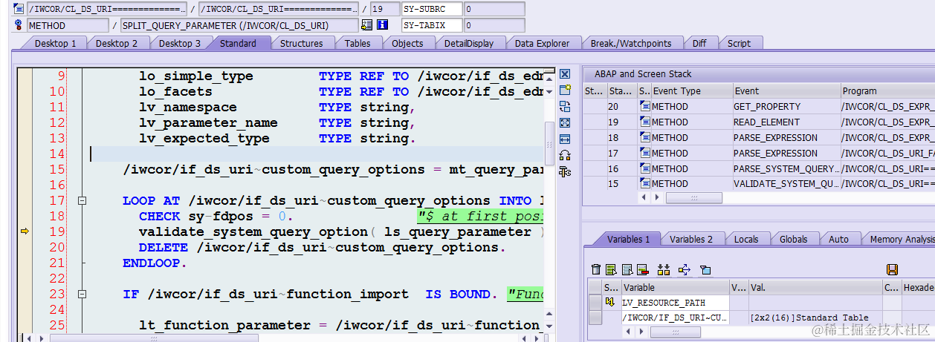
Task: Open the DetailDisplay tab
Action: tap(469, 43)
